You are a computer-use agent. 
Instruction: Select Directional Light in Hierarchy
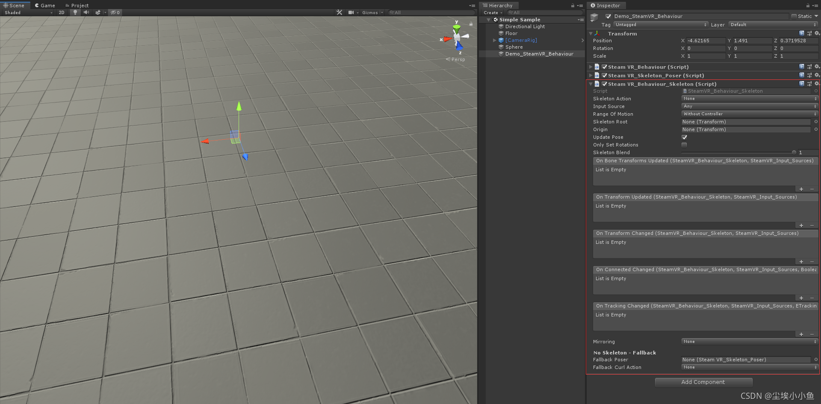click(x=525, y=26)
